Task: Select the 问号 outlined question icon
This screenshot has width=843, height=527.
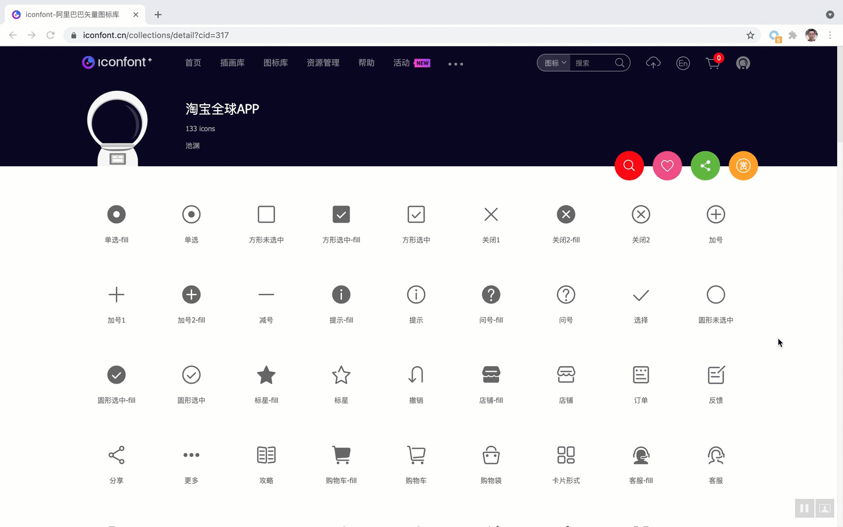Action: click(566, 295)
